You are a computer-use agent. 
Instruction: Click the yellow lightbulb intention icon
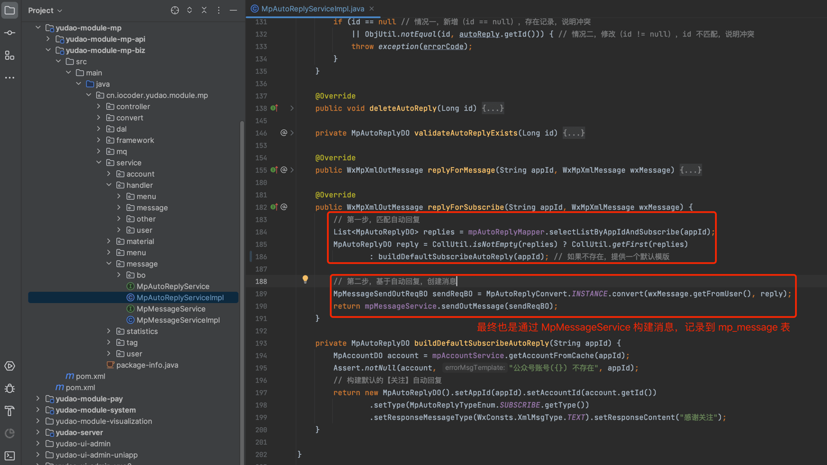point(305,279)
